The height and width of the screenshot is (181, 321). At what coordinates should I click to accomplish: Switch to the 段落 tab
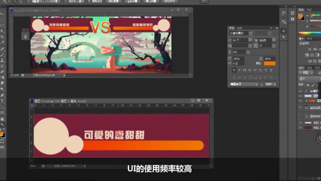click(240, 28)
